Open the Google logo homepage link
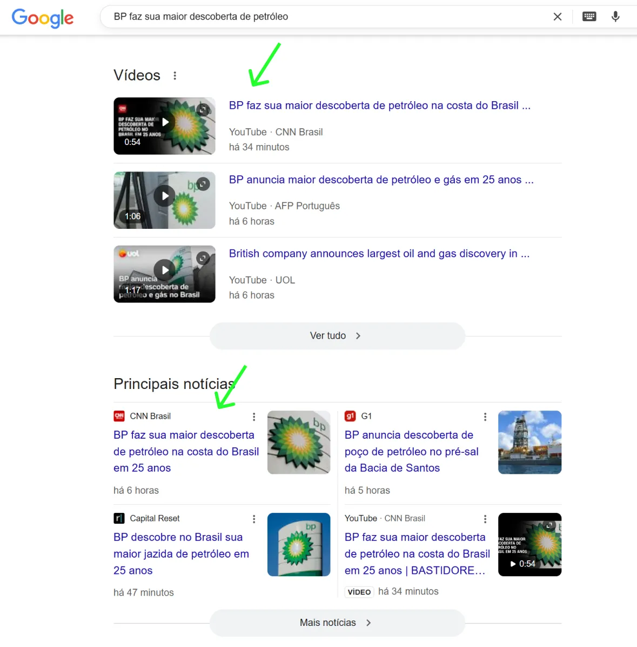The width and height of the screenshot is (637, 647). tap(43, 18)
